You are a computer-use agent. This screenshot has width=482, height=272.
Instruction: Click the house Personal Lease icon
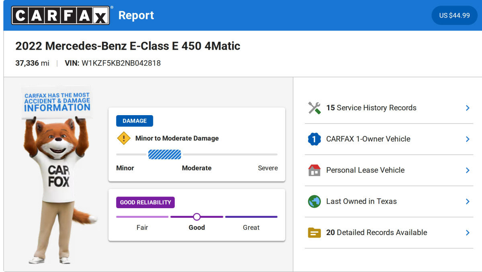314,170
